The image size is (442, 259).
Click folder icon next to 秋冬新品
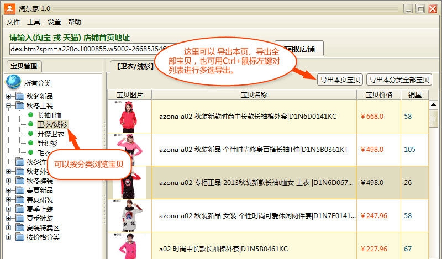pyautogui.click(x=20, y=96)
